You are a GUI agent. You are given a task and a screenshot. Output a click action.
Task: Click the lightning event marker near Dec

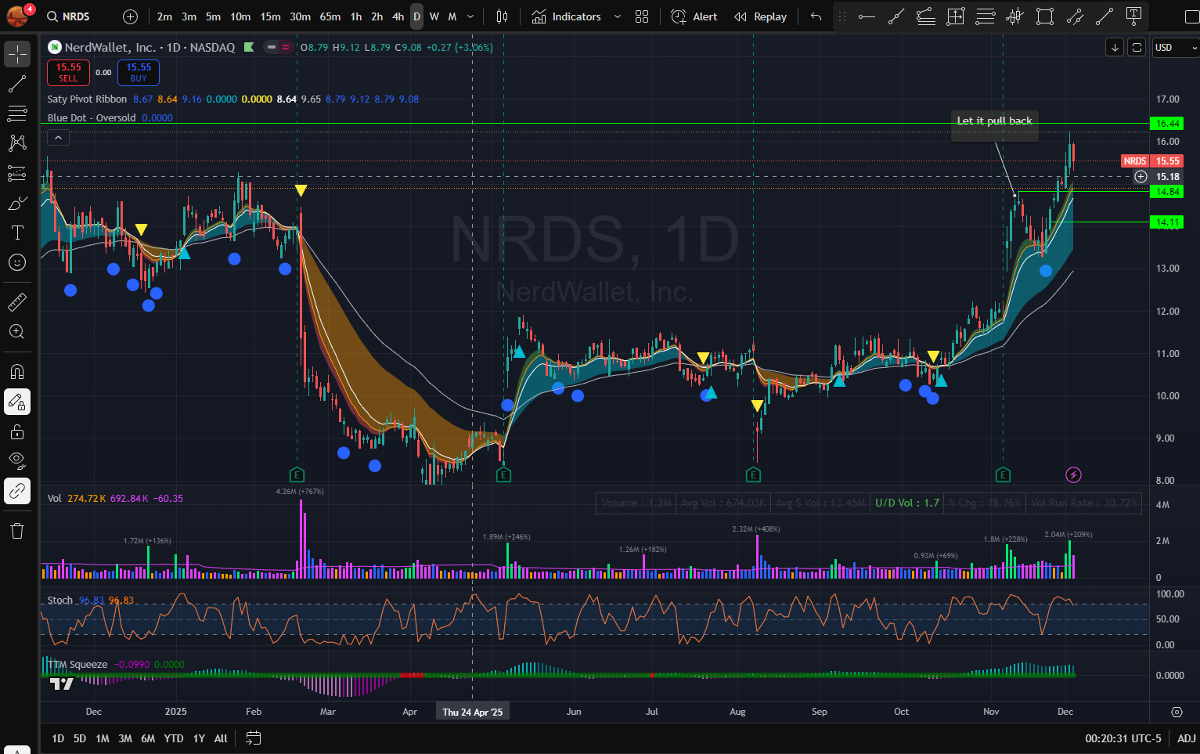click(1073, 474)
